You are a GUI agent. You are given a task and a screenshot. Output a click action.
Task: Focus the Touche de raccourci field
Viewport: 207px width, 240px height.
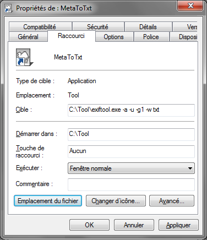point(131,151)
